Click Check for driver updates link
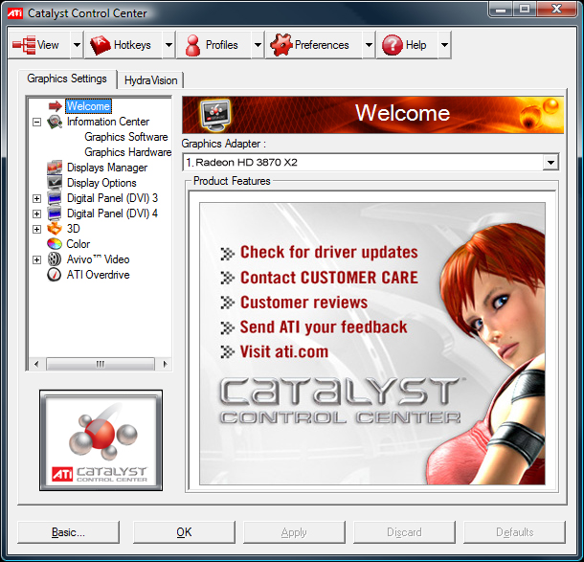Screen dimensions: 584x562 (x=329, y=252)
